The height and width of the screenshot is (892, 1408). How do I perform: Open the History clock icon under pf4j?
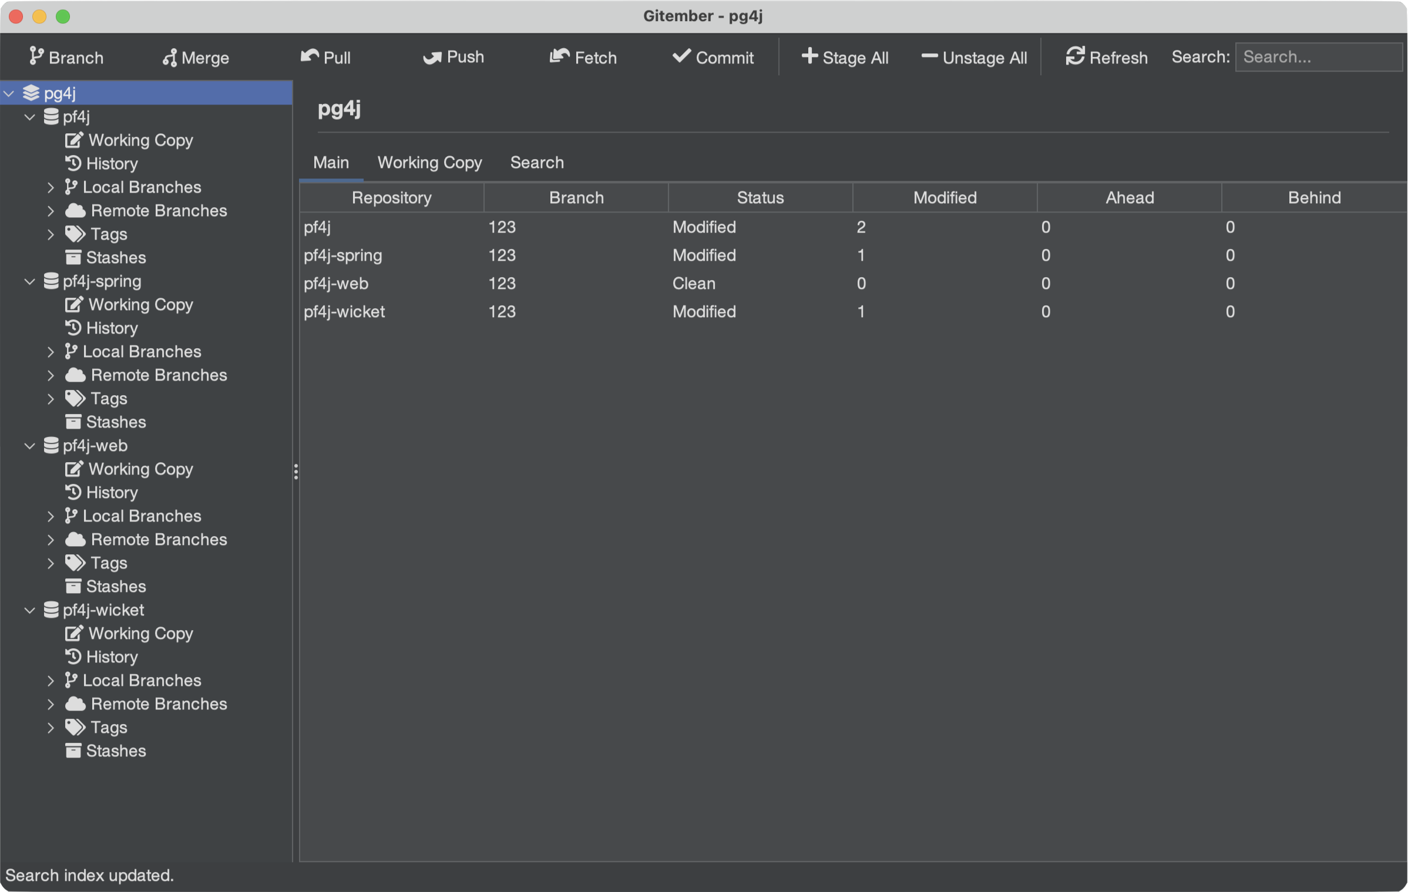point(73,163)
